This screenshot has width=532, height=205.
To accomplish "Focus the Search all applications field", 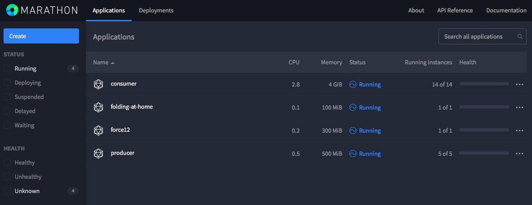I will pos(482,36).
